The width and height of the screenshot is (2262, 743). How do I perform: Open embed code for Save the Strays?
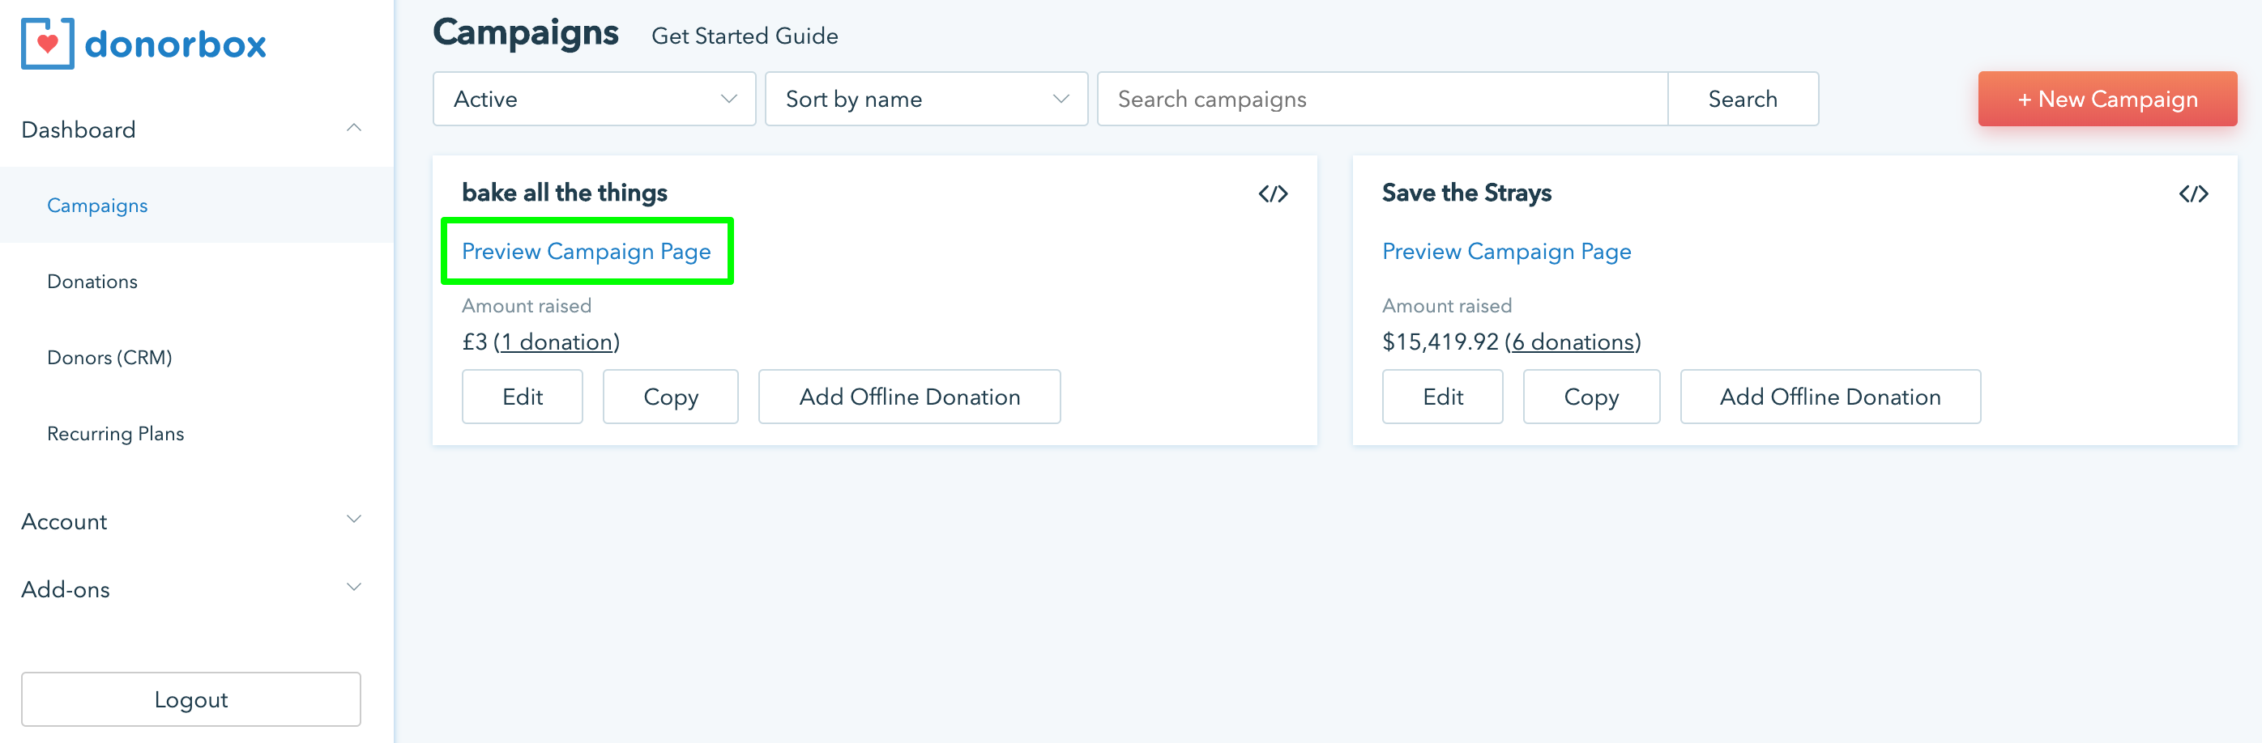(x=2192, y=194)
